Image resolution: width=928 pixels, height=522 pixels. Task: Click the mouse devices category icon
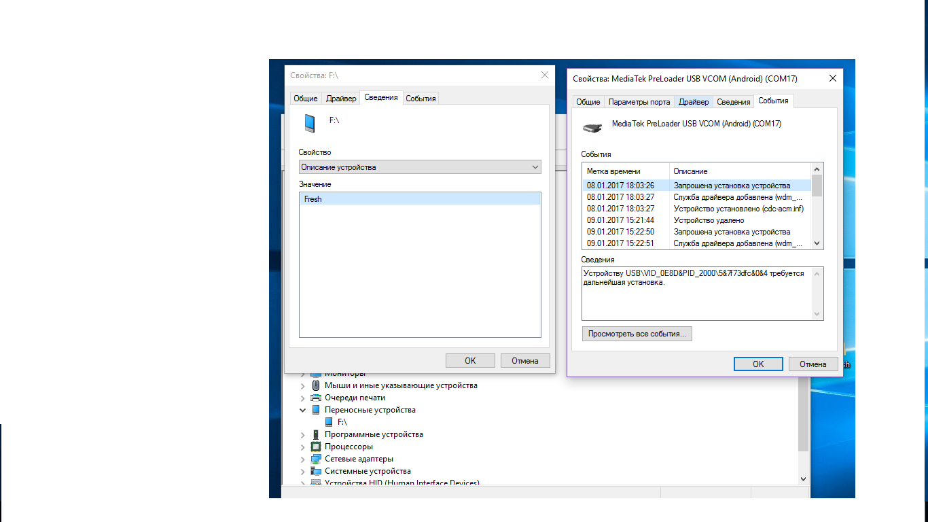[316, 385]
